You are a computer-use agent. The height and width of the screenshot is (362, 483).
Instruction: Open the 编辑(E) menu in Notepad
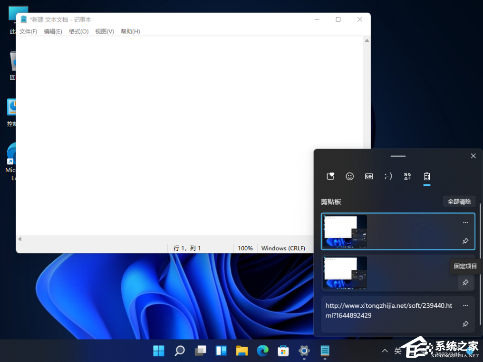click(x=53, y=31)
